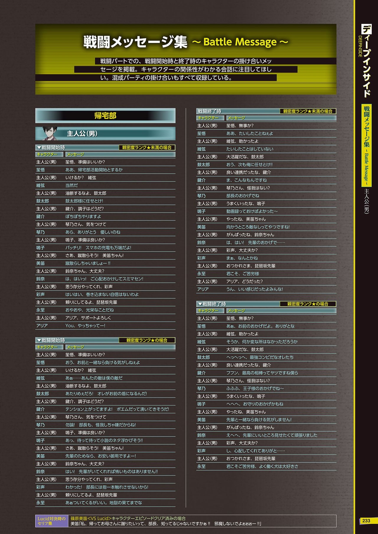378x534 pixels.
Task: Select "向かうところ敵なしってやつですね!"
Action: point(258,227)
